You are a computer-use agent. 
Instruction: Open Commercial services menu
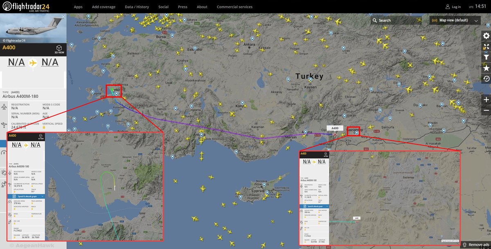click(234, 7)
